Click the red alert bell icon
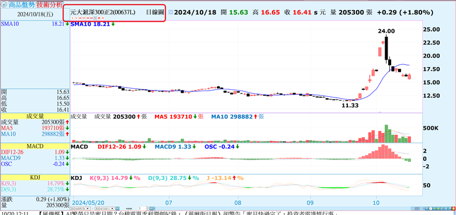 454,209
